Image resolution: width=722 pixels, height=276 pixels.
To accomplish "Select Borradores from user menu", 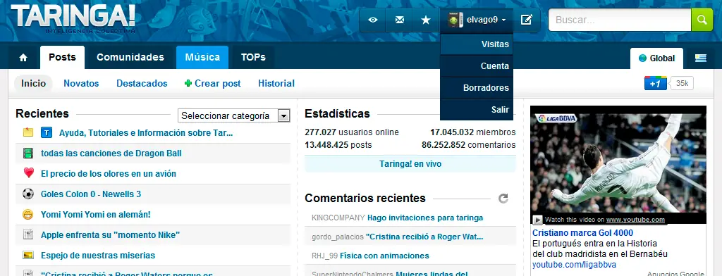I will pos(477,87).
